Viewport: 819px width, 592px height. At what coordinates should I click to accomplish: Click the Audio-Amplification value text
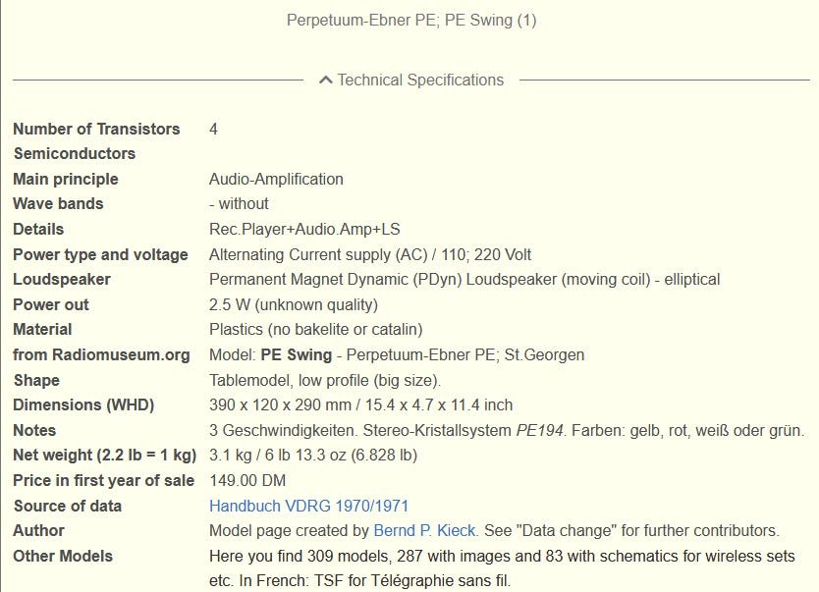(x=276, y=179)
